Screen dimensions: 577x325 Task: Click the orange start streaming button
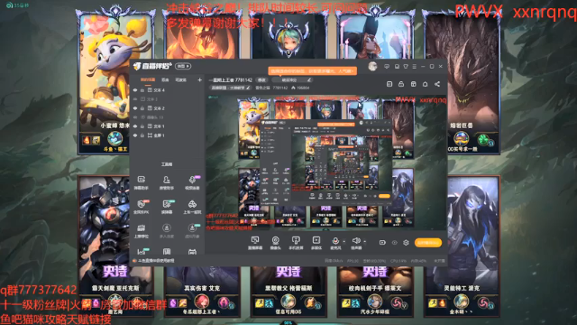coord(428,243)
